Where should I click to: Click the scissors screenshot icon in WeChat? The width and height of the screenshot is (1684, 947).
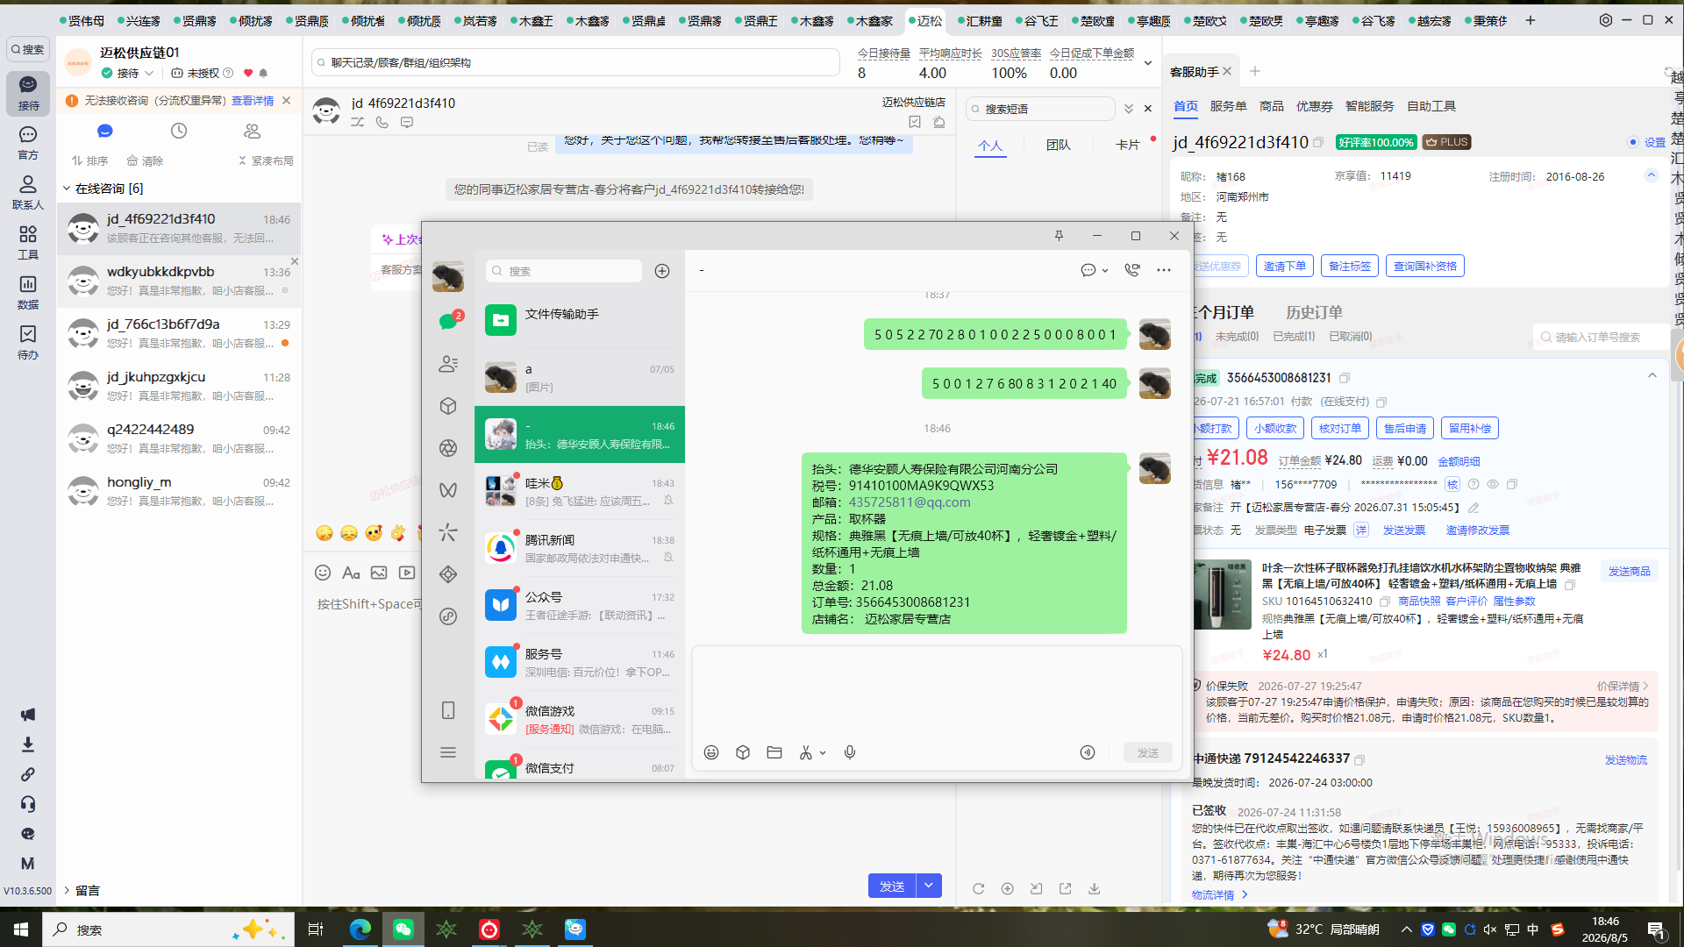pyautogui.click(x=806, y=752)
